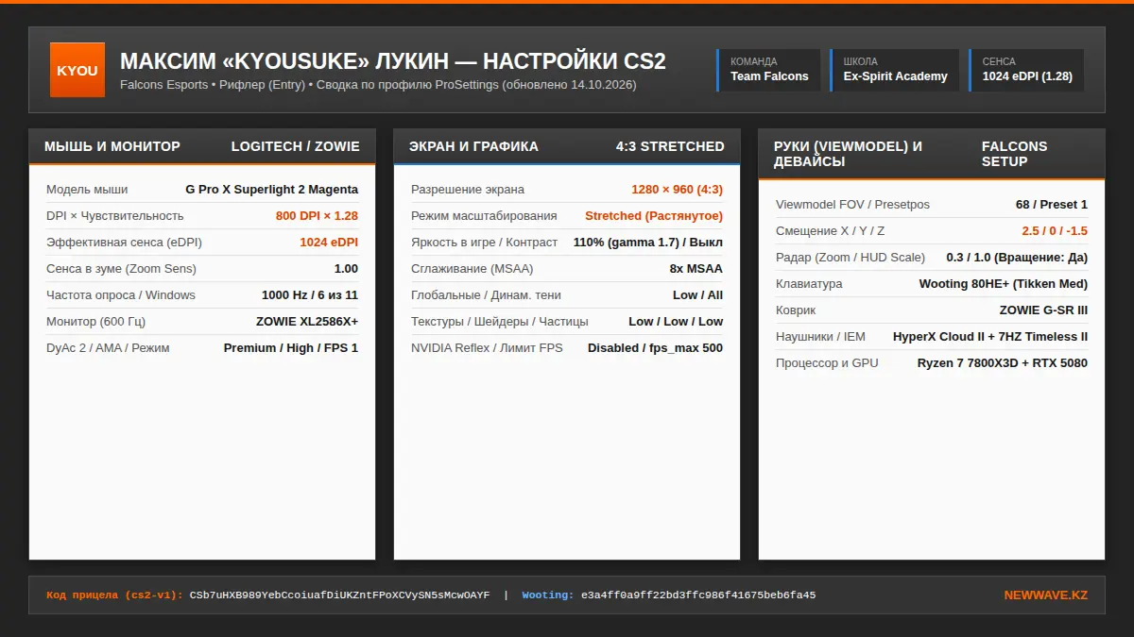Select HyperX Cloud II + 7HZ Timeless II value

(x=990, y=336)
